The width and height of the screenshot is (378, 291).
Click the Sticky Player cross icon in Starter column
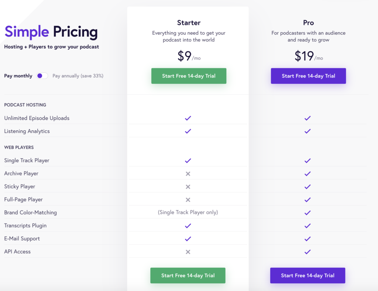(188, 187)
